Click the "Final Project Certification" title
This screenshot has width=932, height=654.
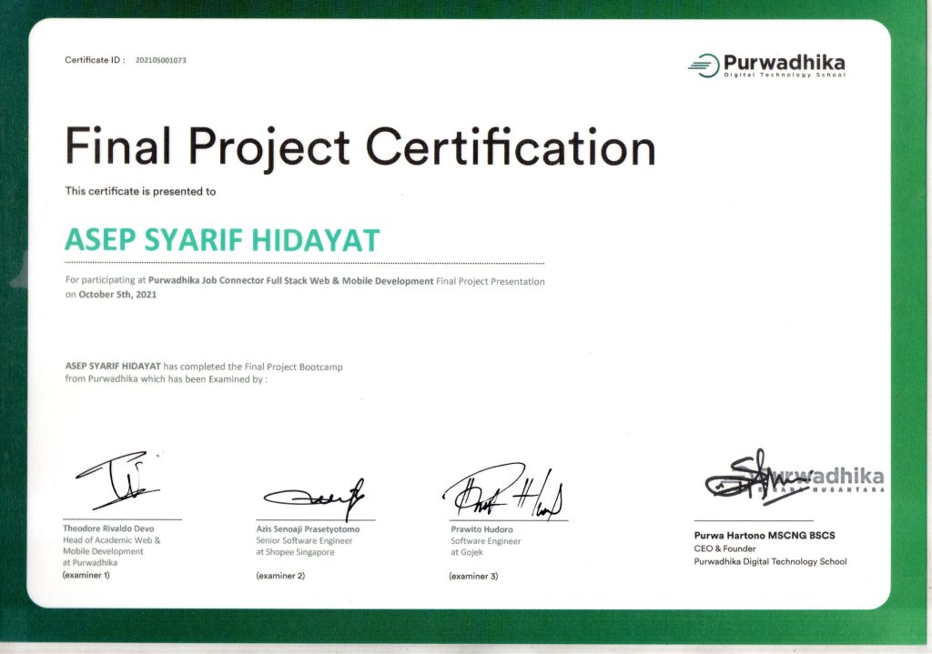click(x=360, y=148)
